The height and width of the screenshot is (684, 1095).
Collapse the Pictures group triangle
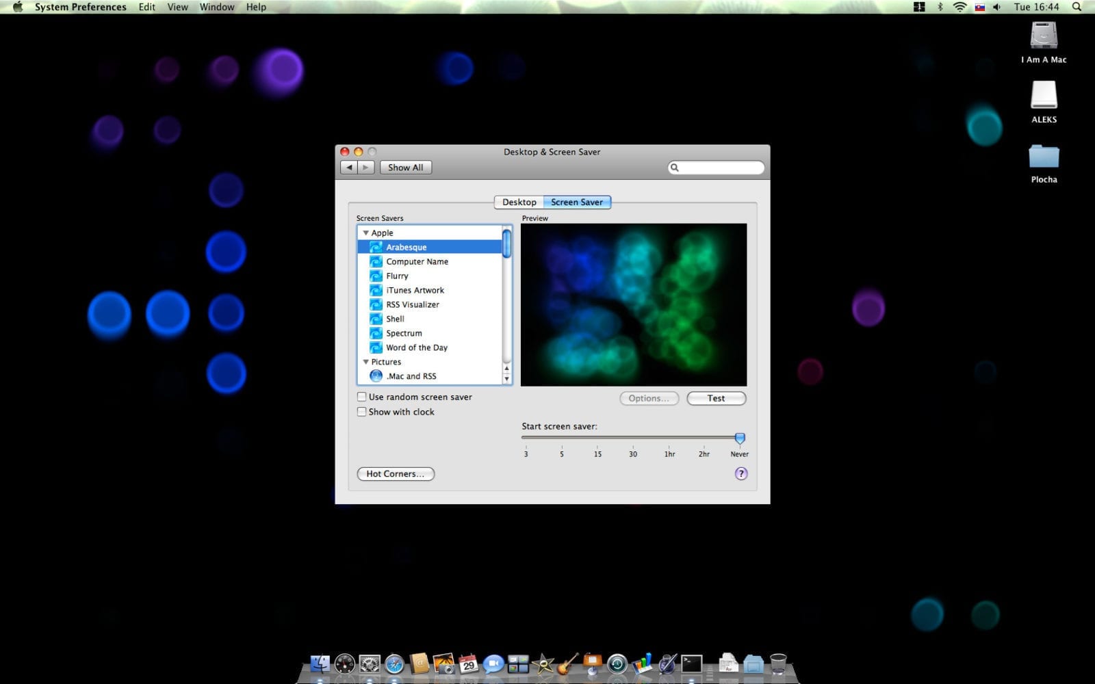tap(365, 362)
